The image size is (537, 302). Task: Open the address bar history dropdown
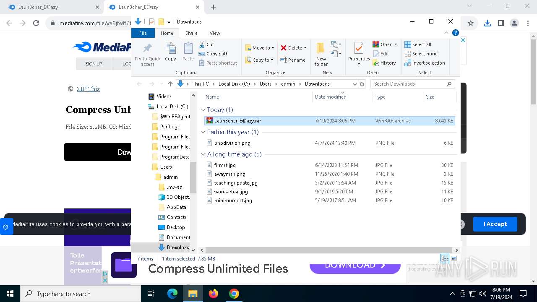(x=355, y=84)
